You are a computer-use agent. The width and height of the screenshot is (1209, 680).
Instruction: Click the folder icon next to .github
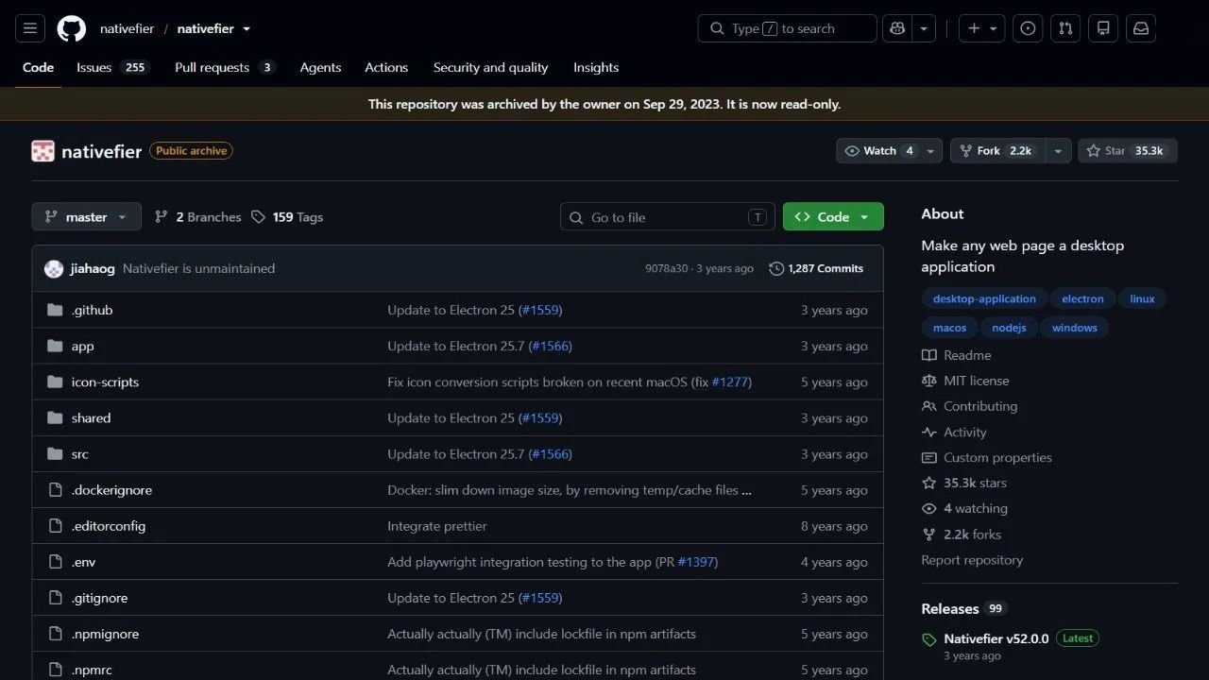point(55,310)
